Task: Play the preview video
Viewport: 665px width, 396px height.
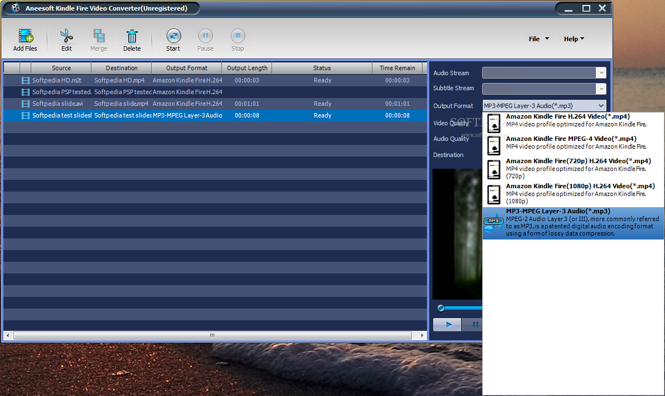Action: click(x=447, y=325)
